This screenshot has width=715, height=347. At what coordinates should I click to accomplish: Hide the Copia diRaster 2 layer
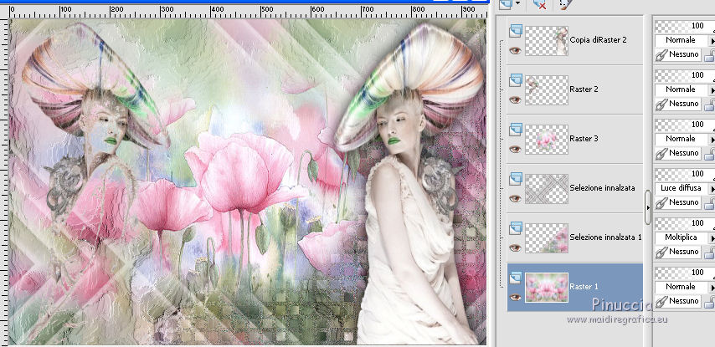pyautogui.click(x=515, y=50)
